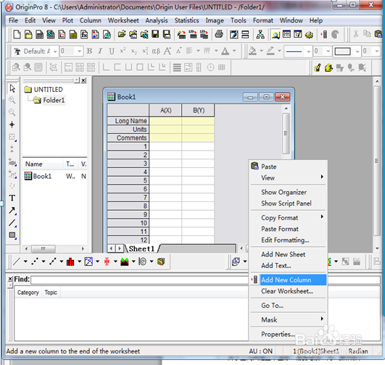Click the Category header in Find panel
385x365 pixels.
(28, 293)
